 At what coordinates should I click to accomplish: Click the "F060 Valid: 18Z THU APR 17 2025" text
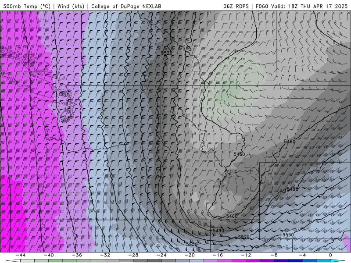301,6
